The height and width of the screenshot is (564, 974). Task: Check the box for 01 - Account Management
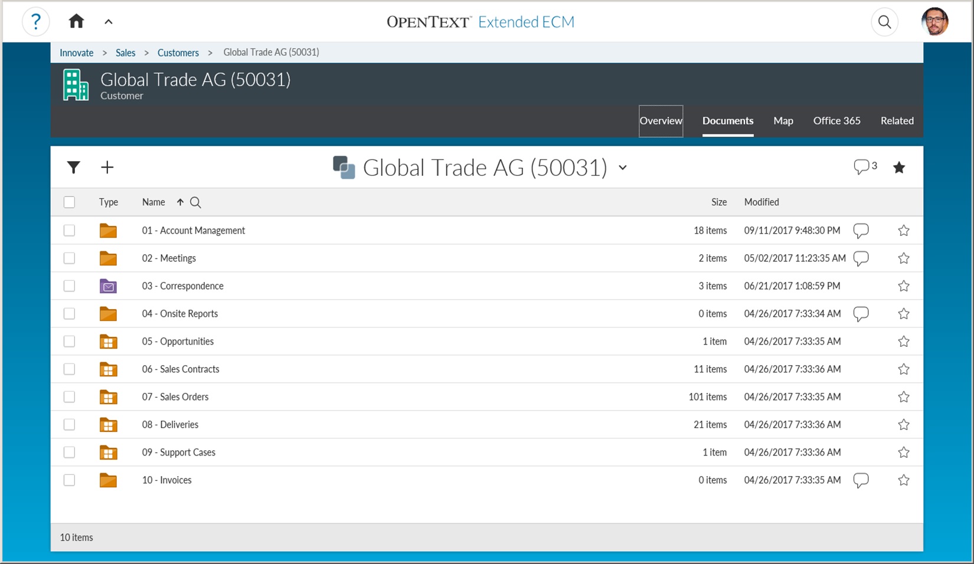(69, 231)
